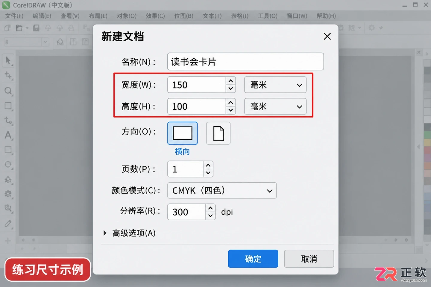Screen dimensions: 431x287
Task: Confirm with the 确定 button
Action: coord(253,259)
